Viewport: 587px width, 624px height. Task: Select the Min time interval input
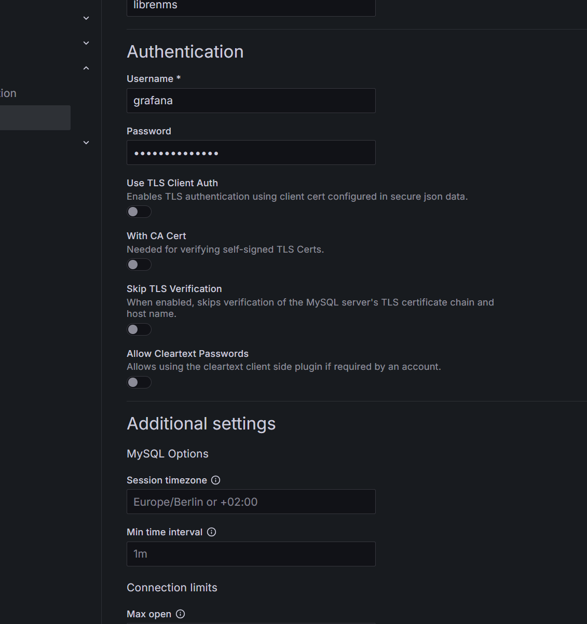pyautogui.click(x=251, y=554)
